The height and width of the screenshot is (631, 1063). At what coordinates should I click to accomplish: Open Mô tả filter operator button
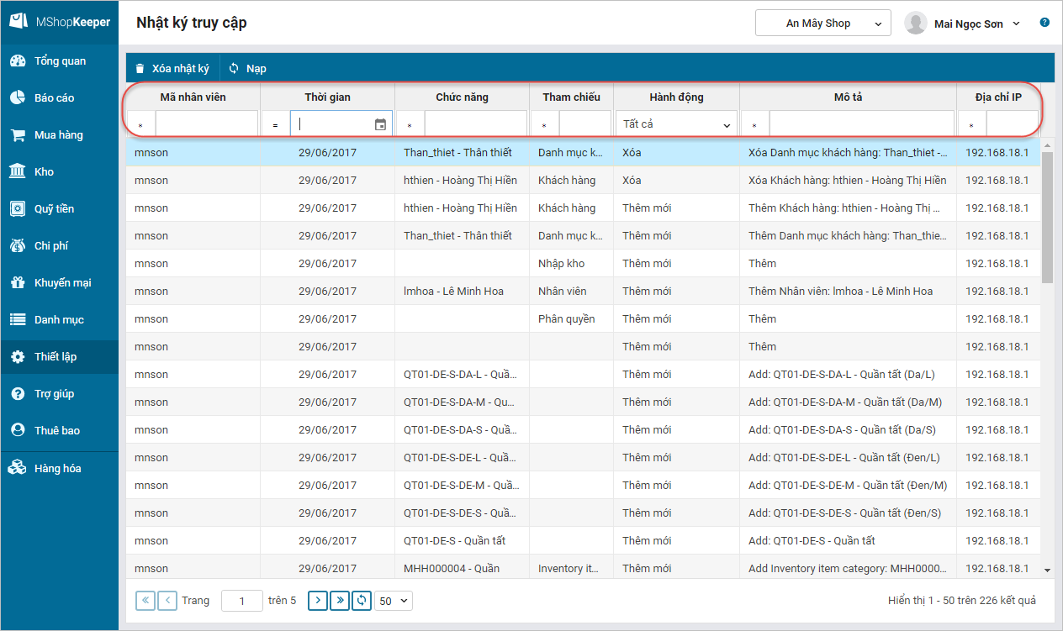point(755,124)
